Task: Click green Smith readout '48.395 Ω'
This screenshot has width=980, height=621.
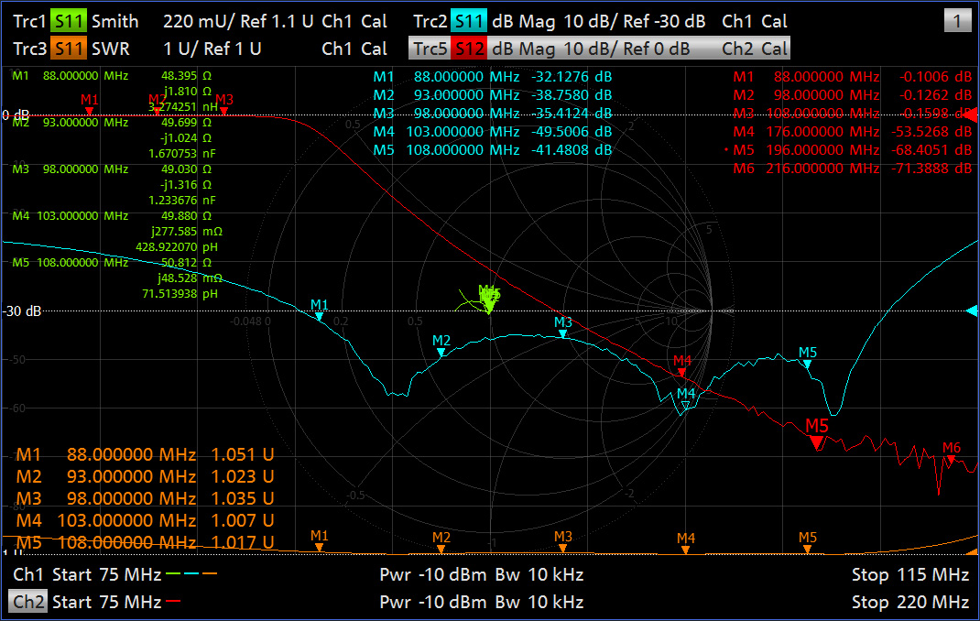Action: tap(186, 76)
